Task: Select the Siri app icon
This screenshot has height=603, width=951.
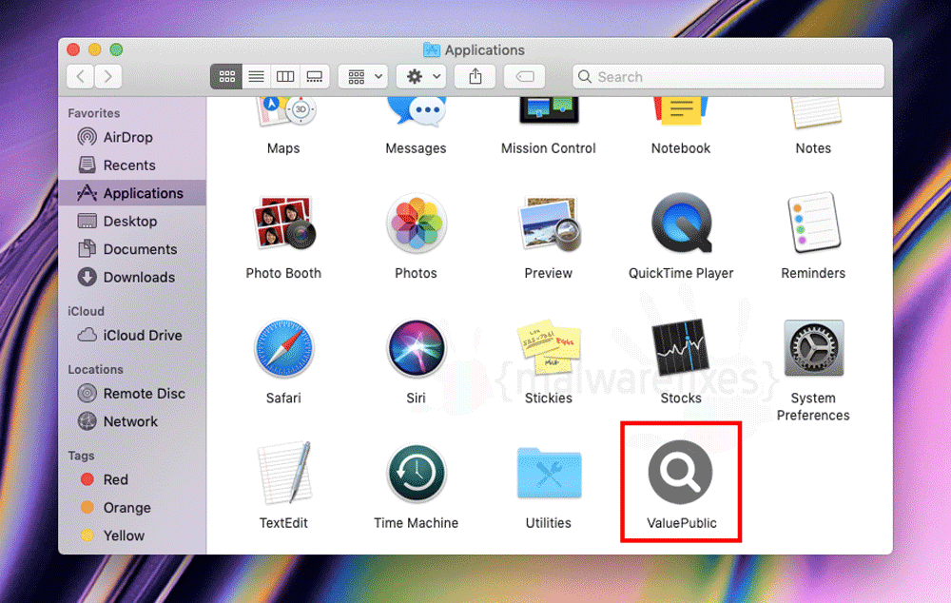Action: pos(417,348)
